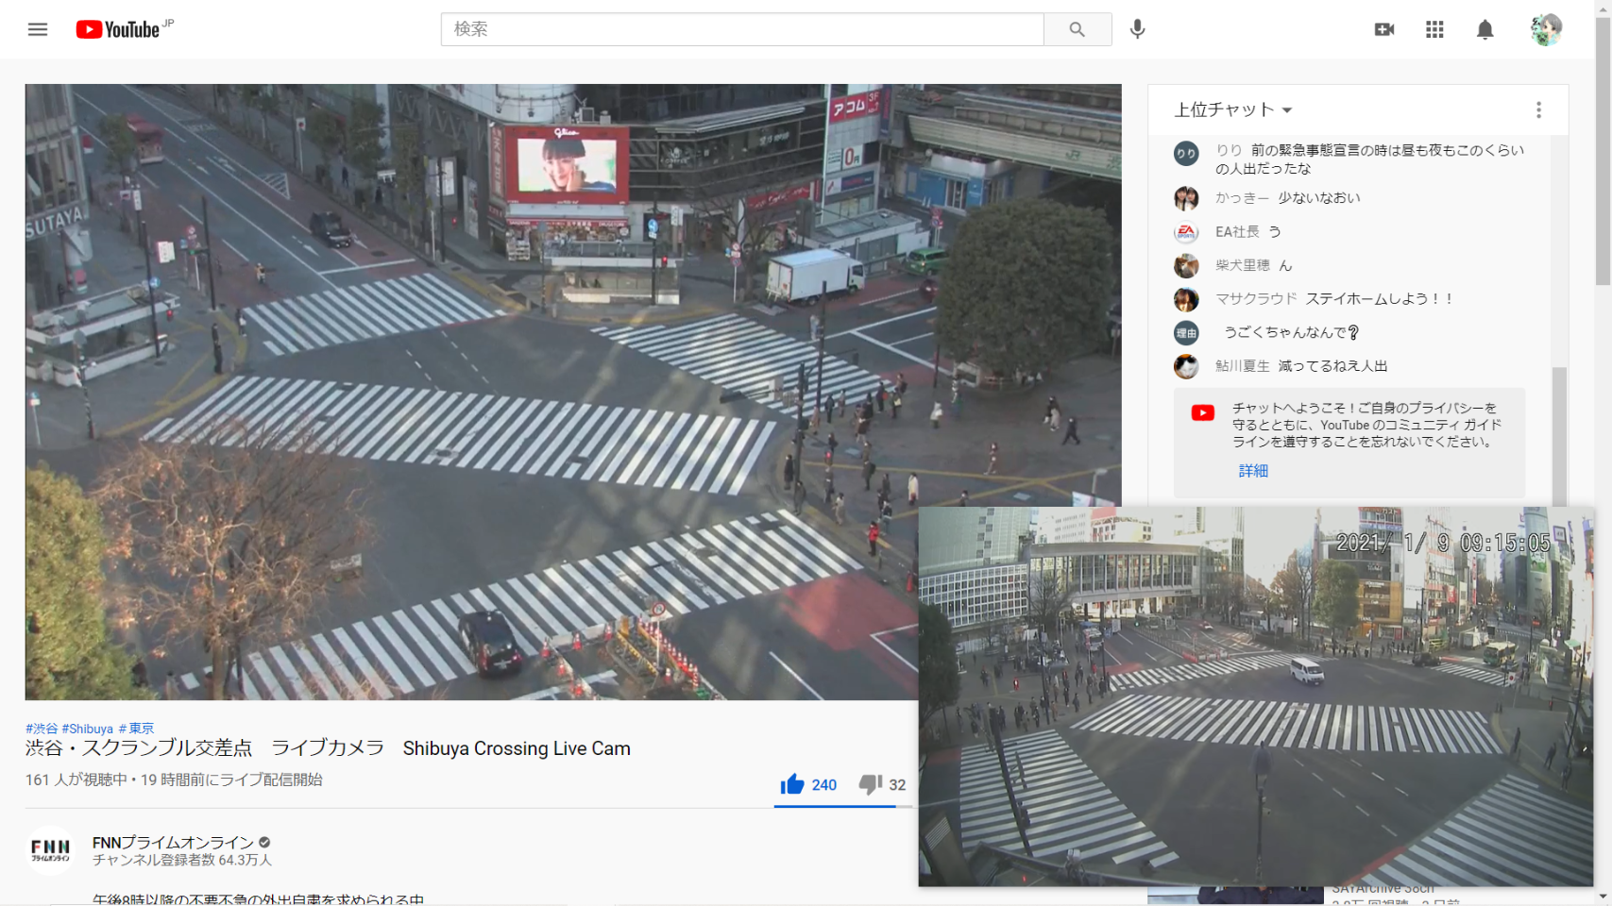The image size is (1612, 906).
Task: Focus the 検索 search input field
Action: pos(741,29)
